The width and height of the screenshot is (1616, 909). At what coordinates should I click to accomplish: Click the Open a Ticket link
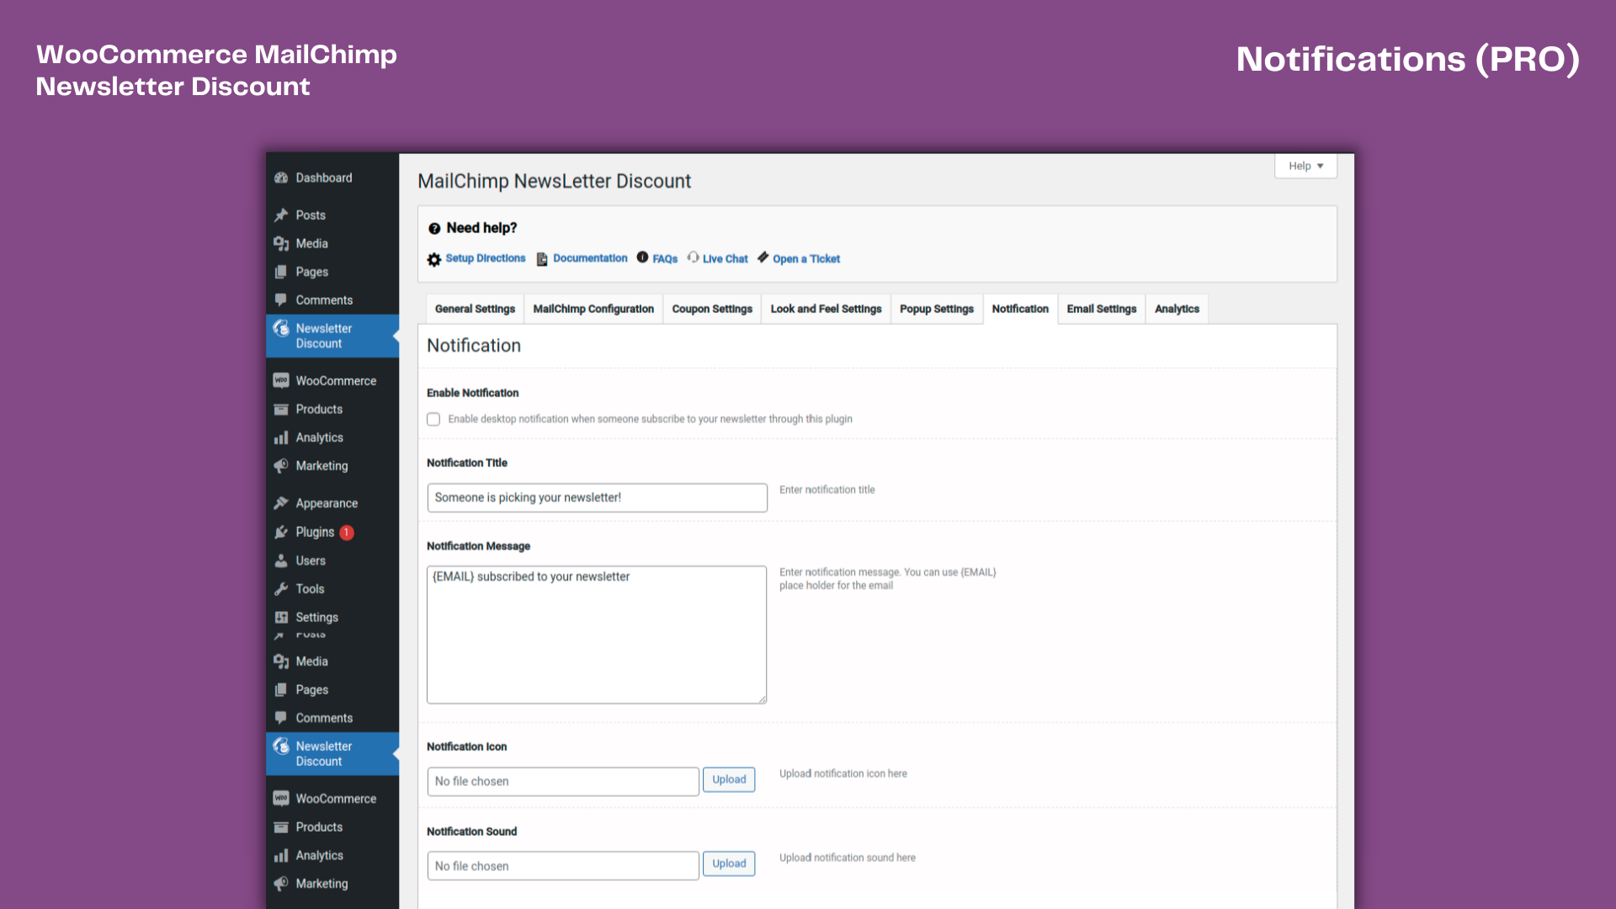[x=806, y=259]
